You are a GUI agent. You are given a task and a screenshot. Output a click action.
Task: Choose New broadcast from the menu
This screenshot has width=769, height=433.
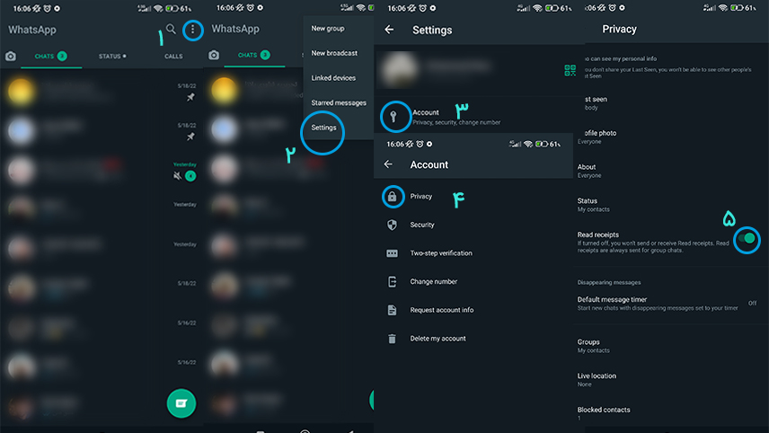(334, 53)
